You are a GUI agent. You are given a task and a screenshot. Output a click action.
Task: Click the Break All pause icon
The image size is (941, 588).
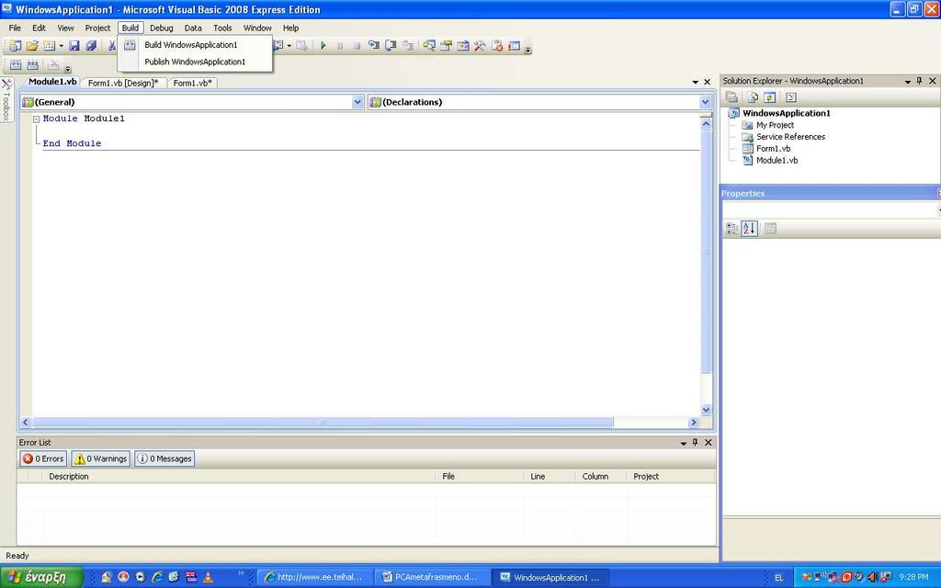[340, 46]
